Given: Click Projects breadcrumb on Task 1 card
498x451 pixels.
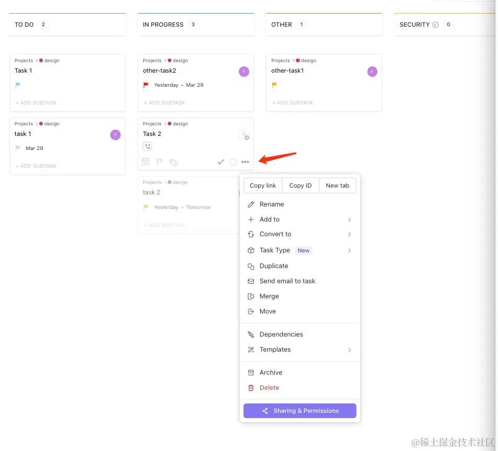Looking at the screenshot, I should coord(24,60).
